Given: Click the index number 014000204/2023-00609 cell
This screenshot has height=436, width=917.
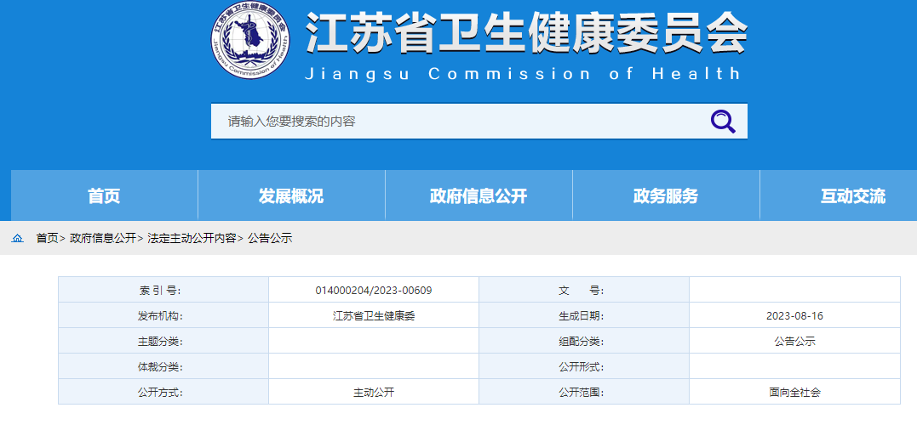Looking at the screenshot, I should (373, 291).
